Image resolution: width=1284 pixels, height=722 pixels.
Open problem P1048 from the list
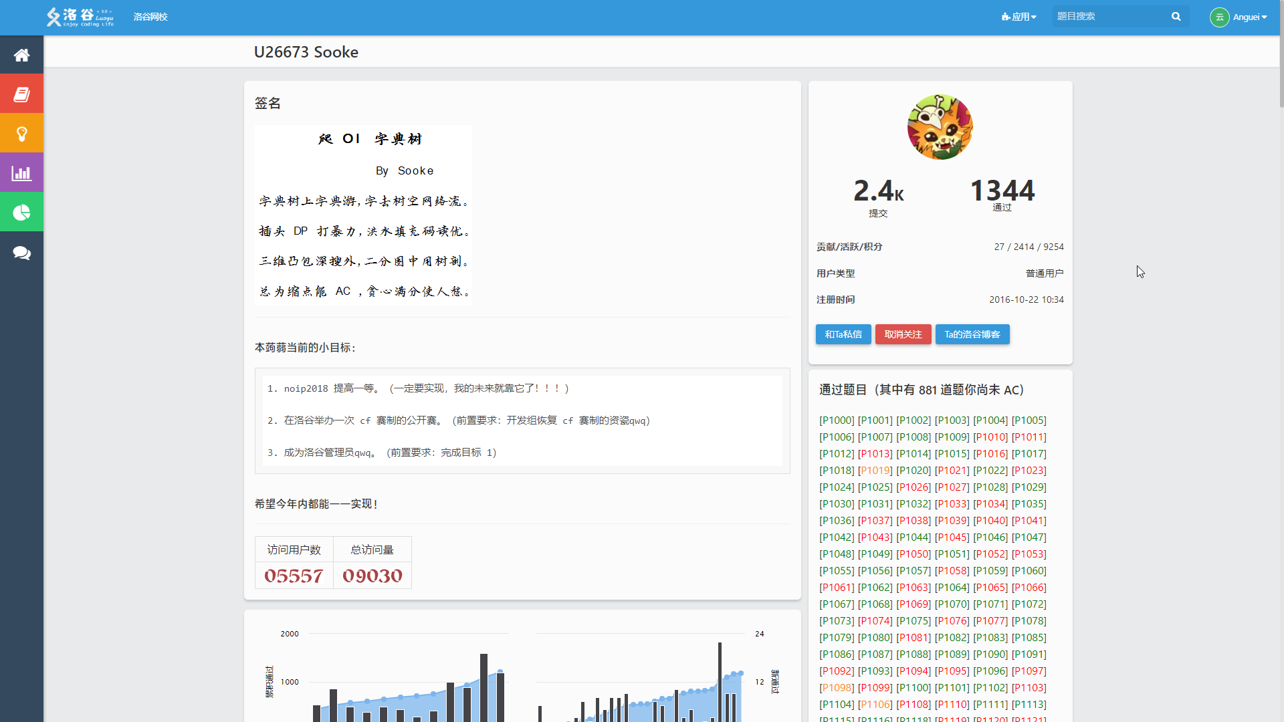836,554
